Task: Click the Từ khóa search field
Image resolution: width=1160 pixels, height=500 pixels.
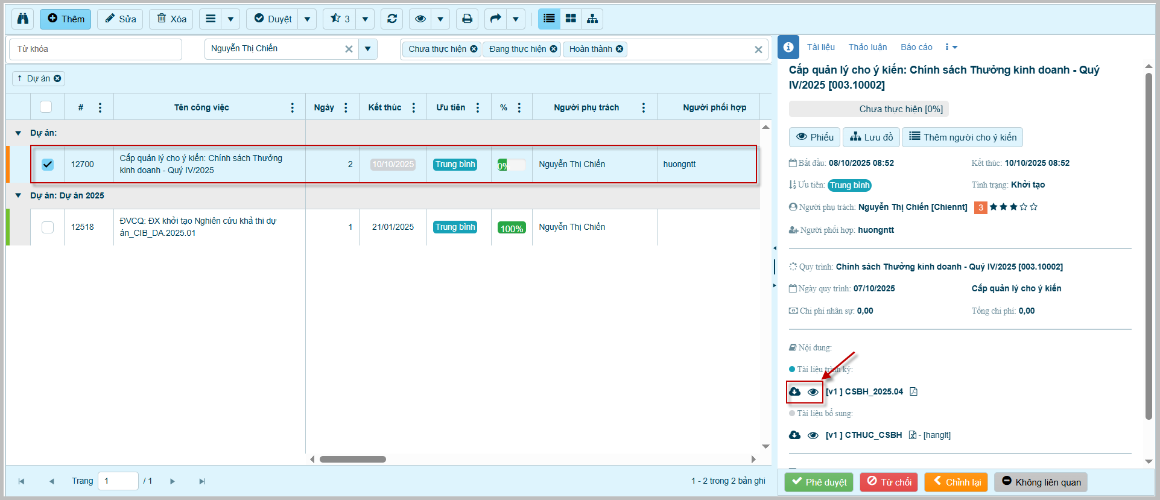Action: pyautogui.click(x=95, y=49)
